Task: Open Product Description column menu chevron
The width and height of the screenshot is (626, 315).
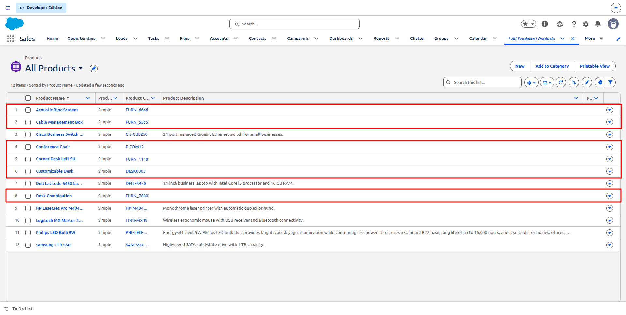Action: tap(576, 98)
